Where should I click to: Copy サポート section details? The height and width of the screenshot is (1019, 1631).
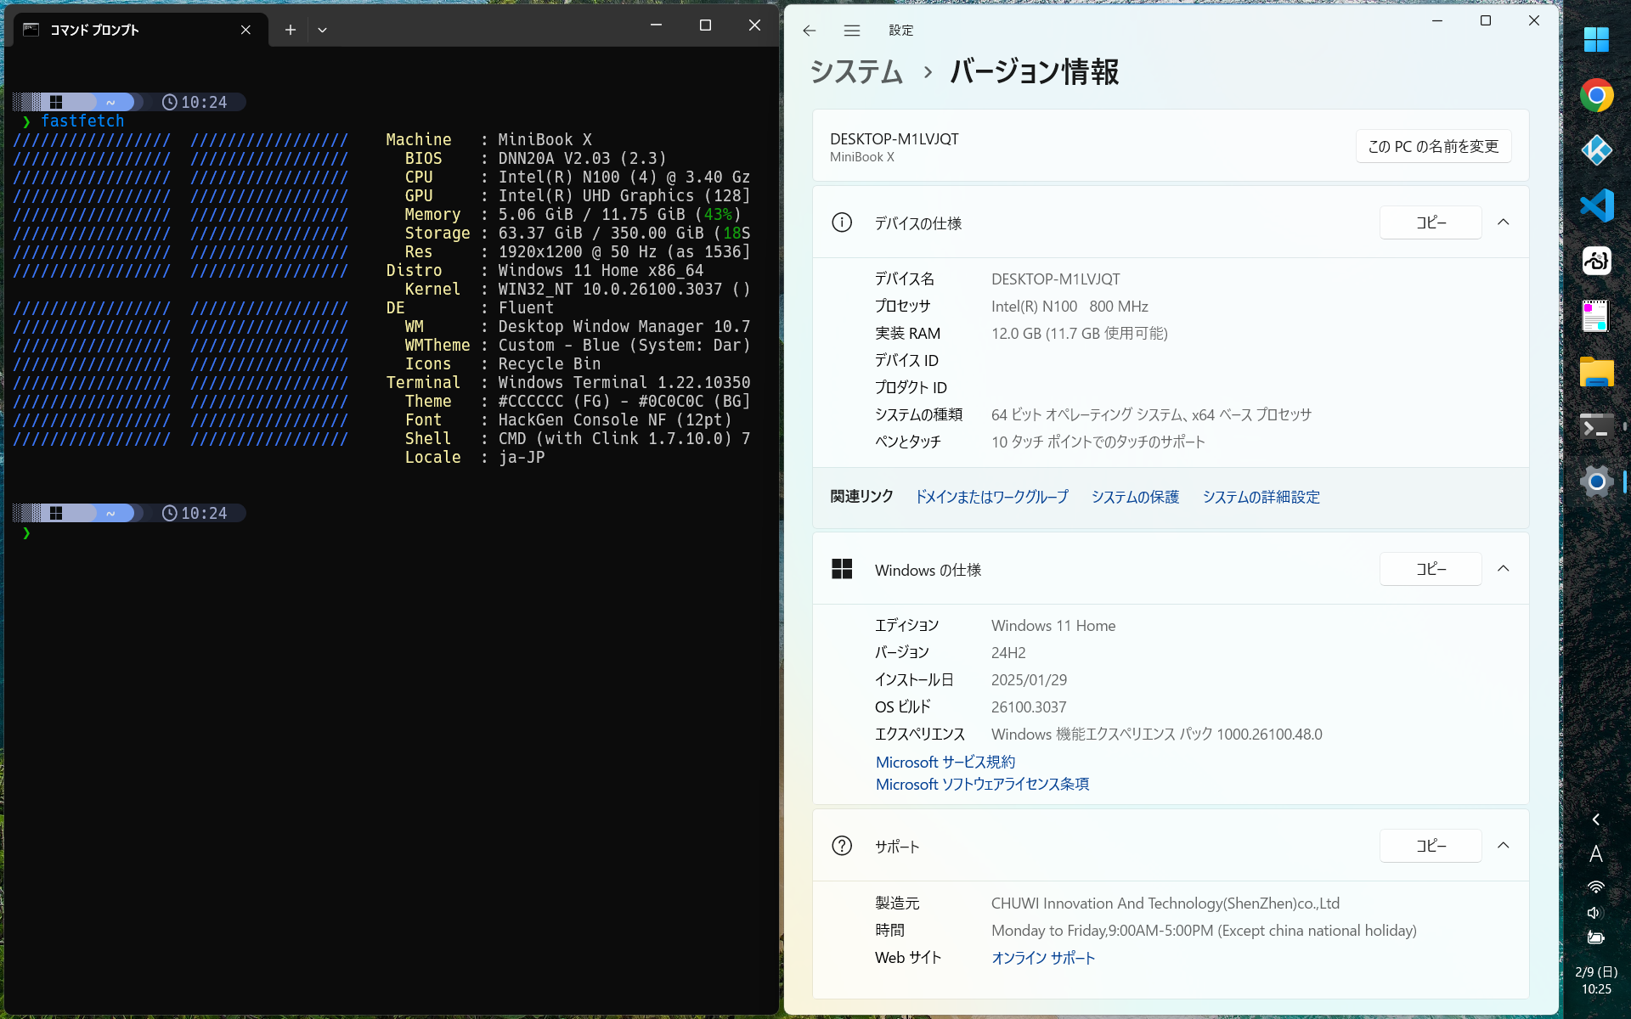pos(1431,846)
